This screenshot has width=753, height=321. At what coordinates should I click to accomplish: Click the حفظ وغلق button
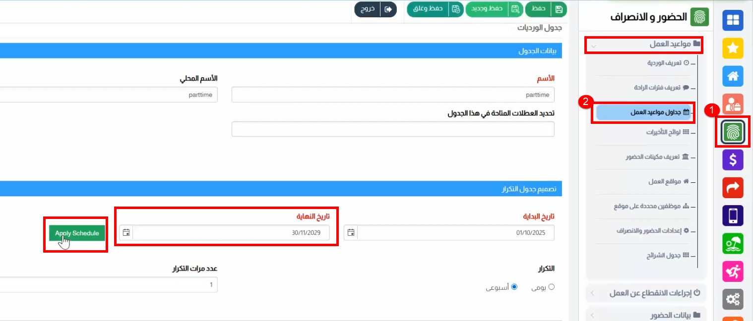point(435,9)
